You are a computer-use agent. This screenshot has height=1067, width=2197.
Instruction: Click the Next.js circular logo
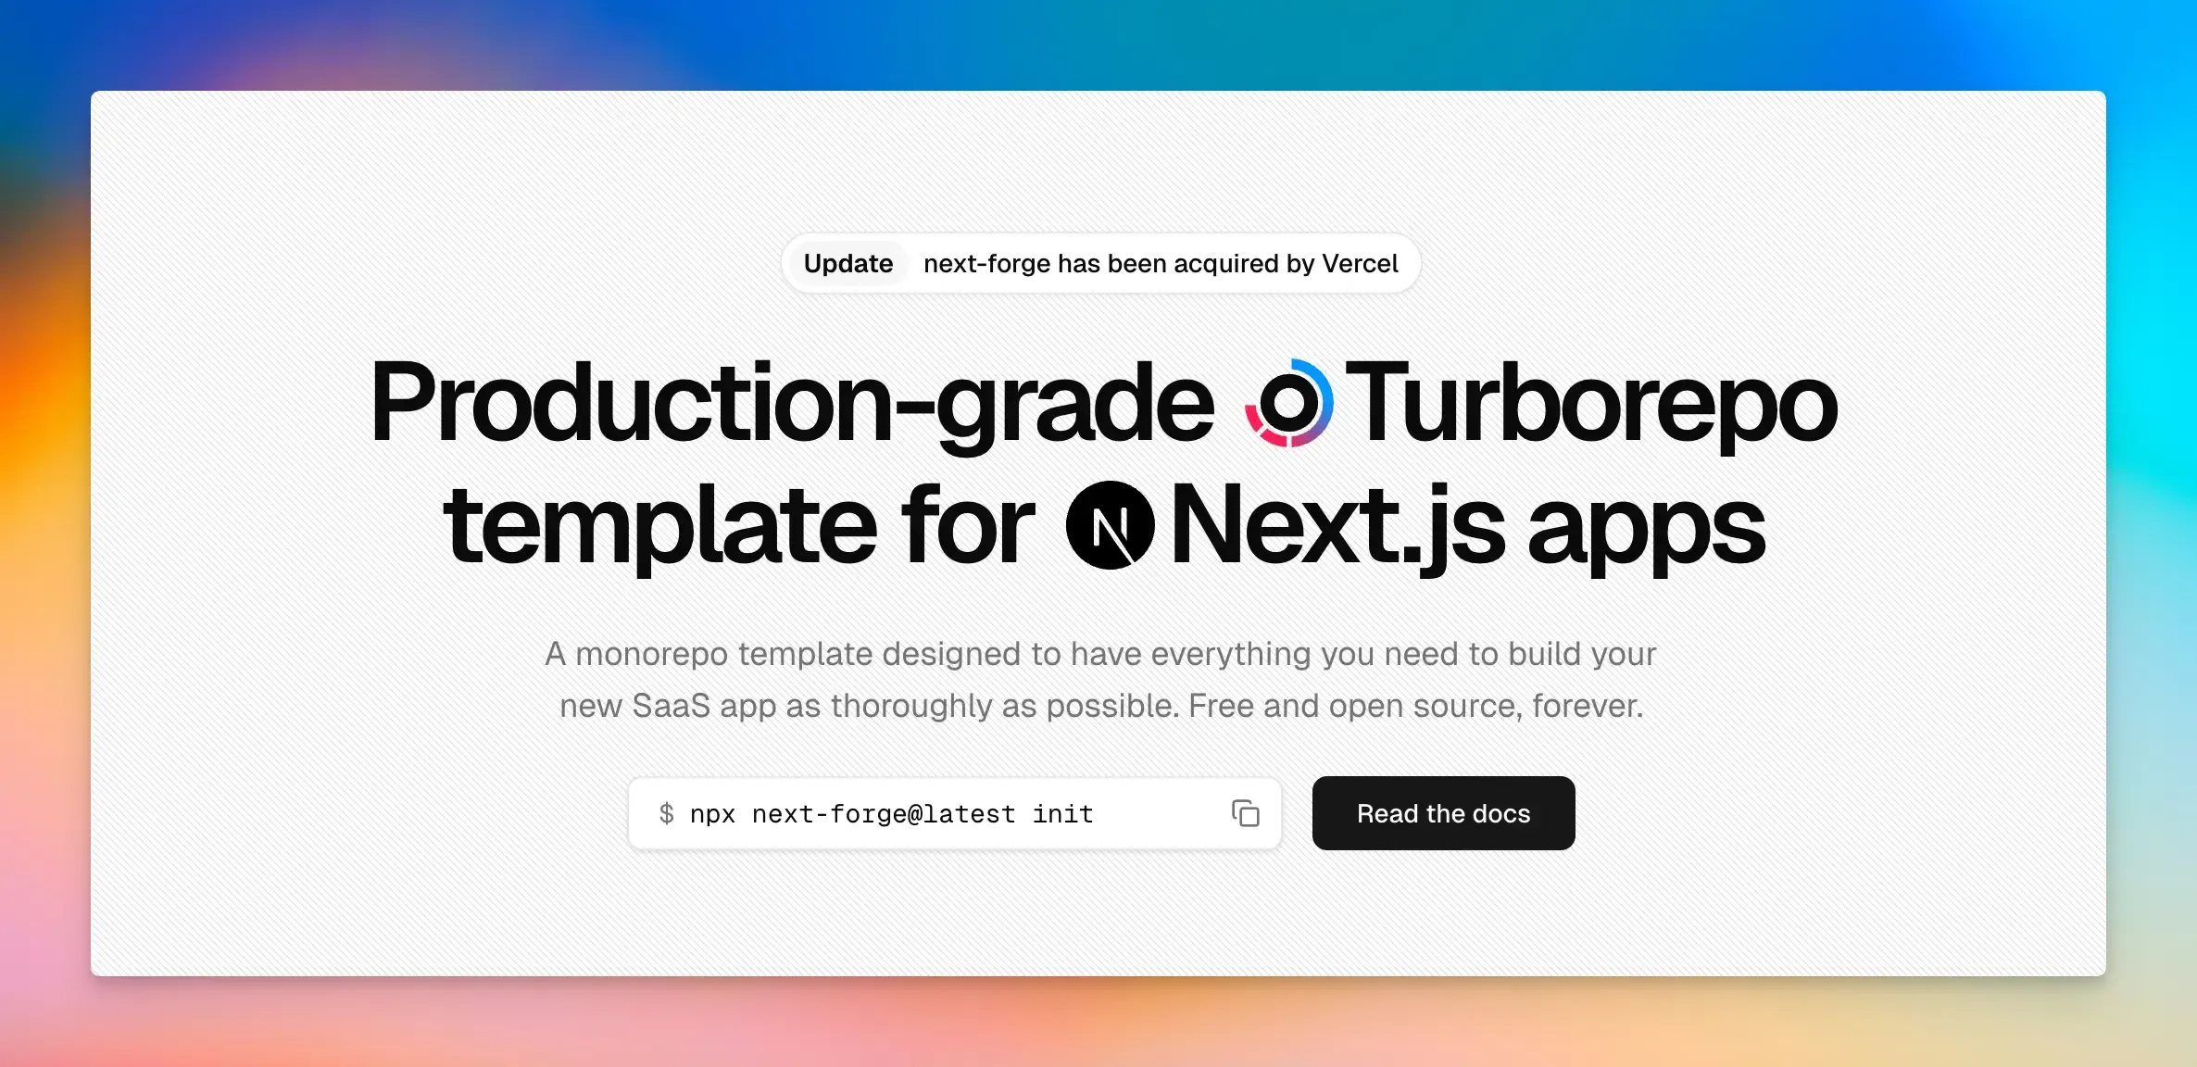pos(1110,525)
